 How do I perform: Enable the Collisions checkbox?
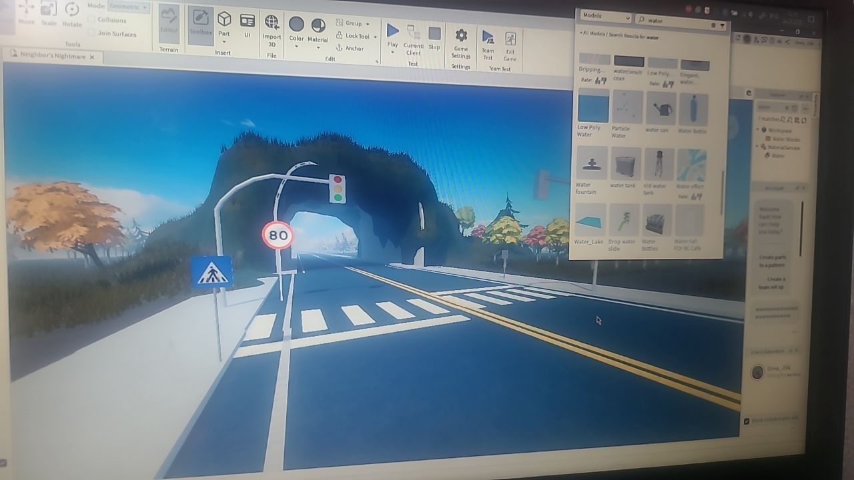point(91,19)
